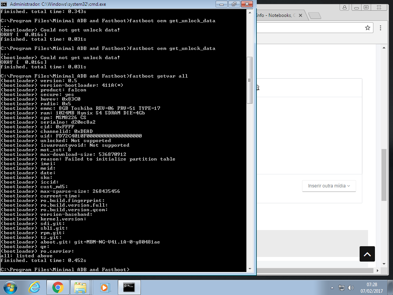The image size is (393, 295).
Task: Click the final command prompt line in cmd
Action: point(65,270)
